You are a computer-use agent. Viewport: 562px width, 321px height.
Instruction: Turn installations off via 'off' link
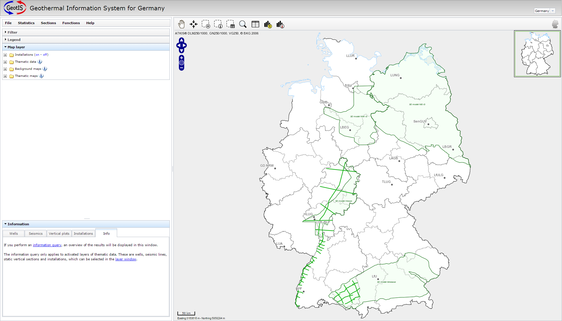45,55
